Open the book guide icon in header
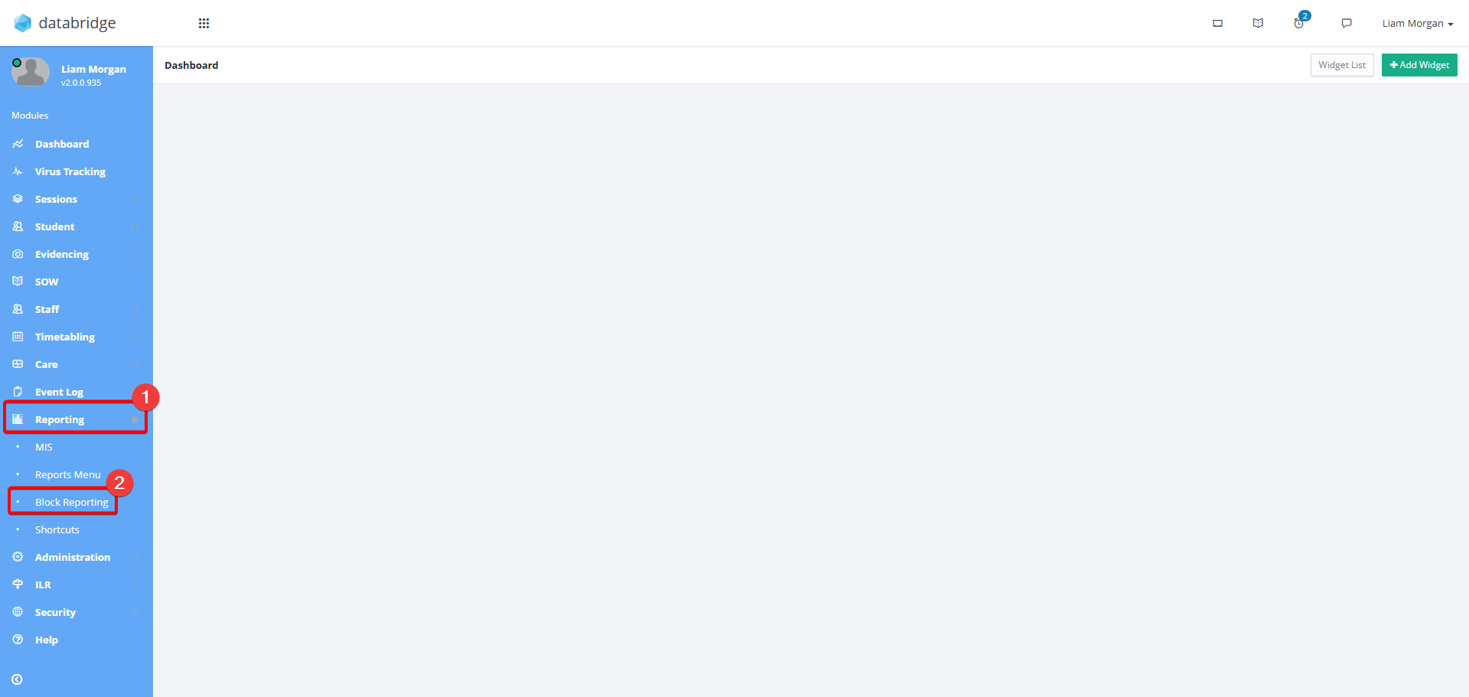1469x697 pixels. tap(1258, 24)
